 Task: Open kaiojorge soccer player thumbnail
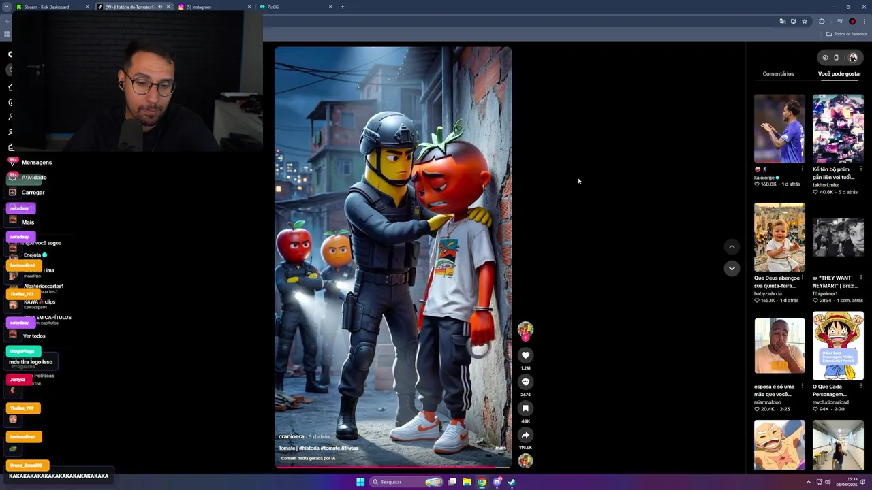(779, 129)
